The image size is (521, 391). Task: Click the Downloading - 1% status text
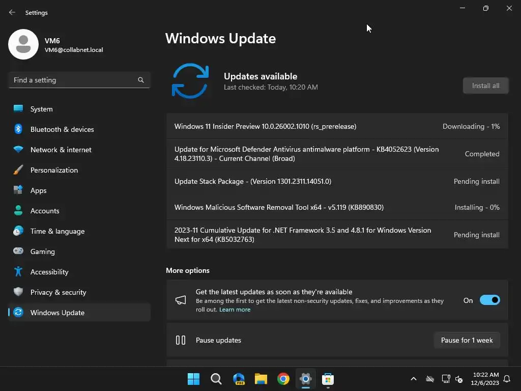[x=471, y=126]
